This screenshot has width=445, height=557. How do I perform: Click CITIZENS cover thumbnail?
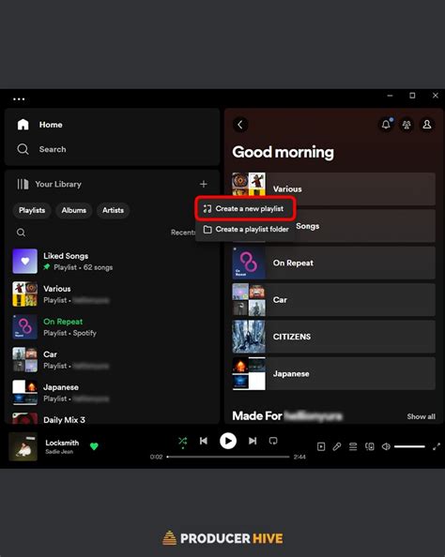point(249,337)
